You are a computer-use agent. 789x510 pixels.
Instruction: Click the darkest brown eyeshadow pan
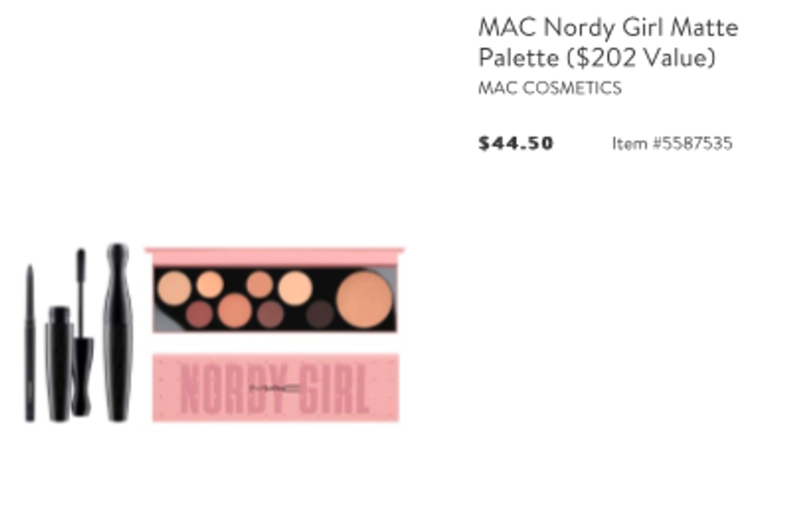(x=320, y=314)
